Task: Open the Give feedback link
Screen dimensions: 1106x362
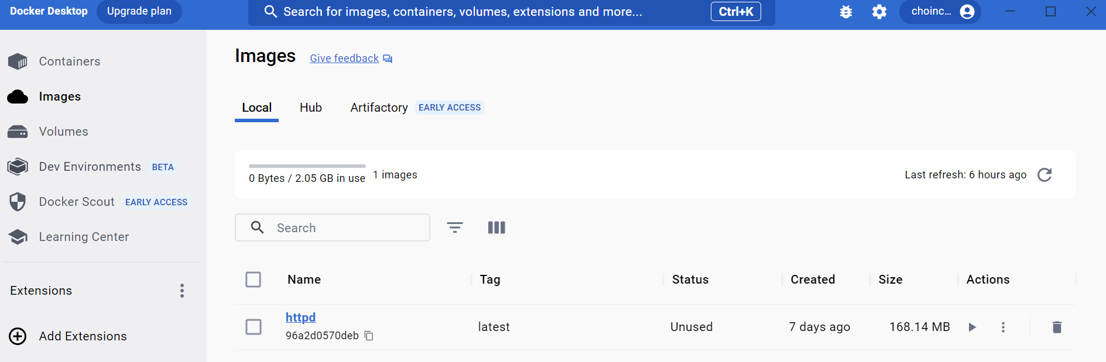Action: coord(344,58)
